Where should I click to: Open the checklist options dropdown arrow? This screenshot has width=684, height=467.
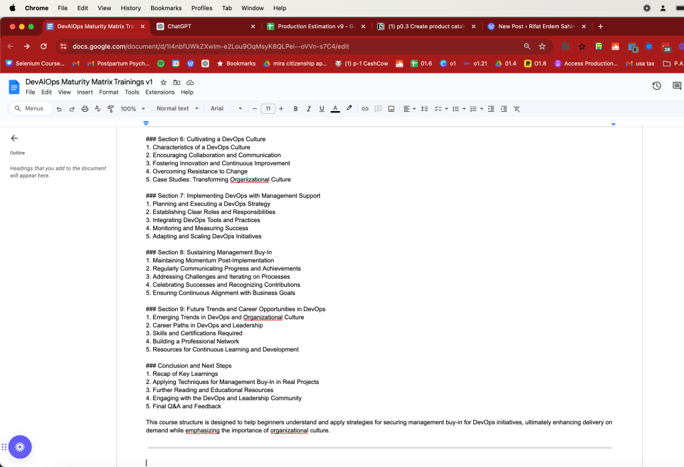click(x=446, y=108)
